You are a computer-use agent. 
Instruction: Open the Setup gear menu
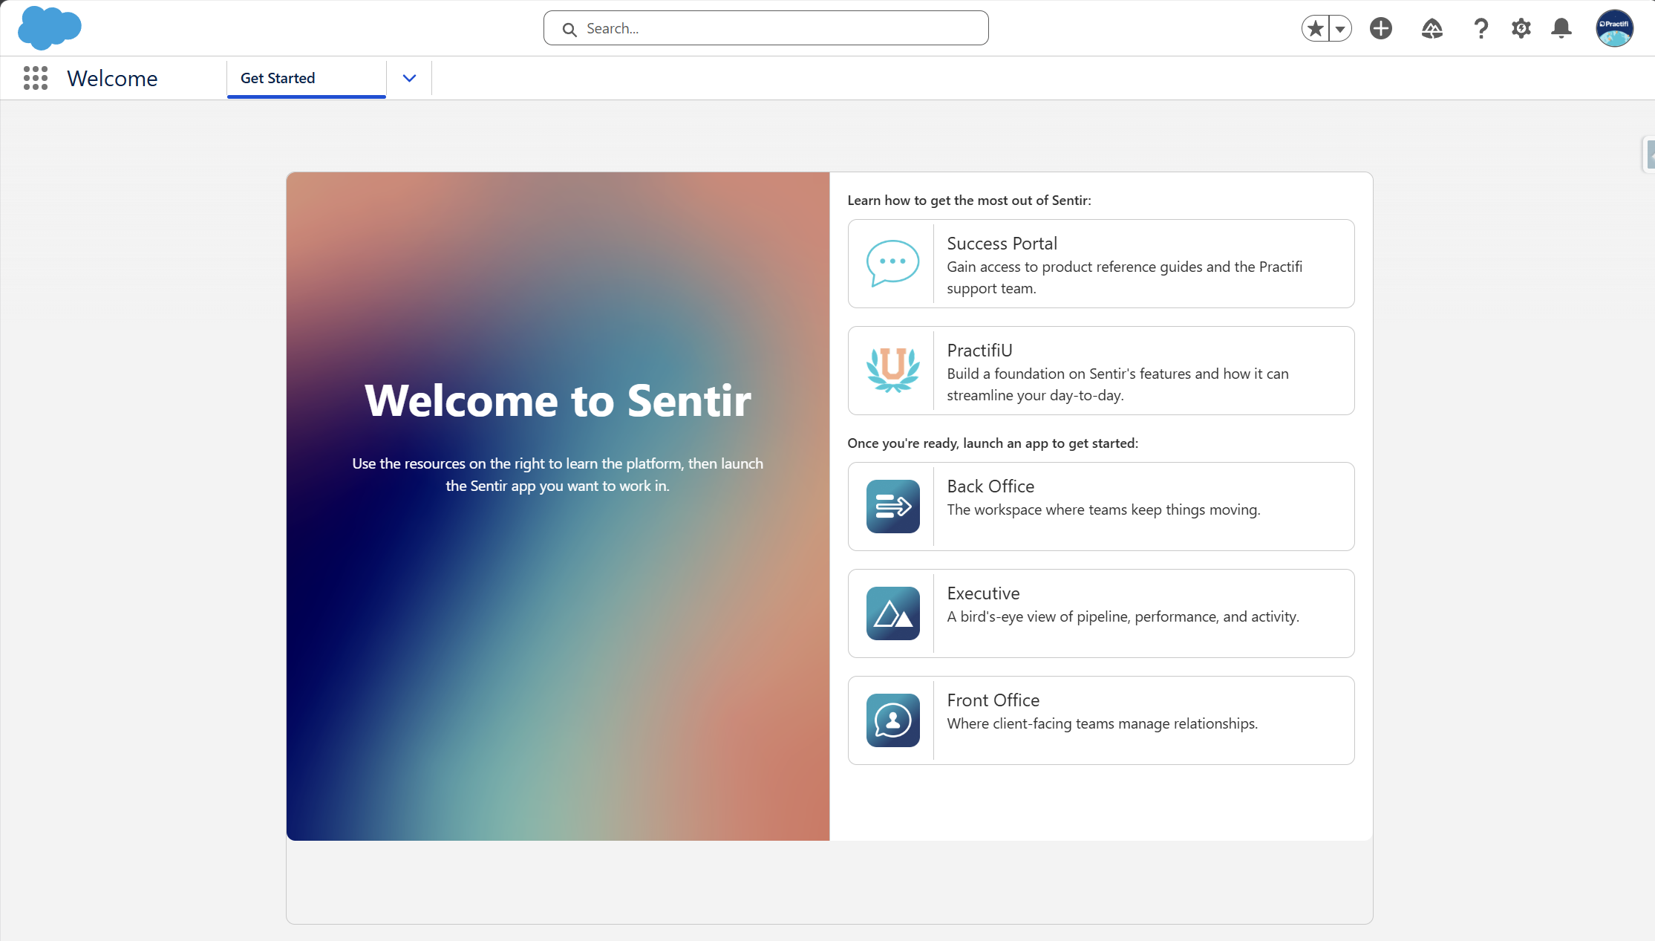point(1521,28)
